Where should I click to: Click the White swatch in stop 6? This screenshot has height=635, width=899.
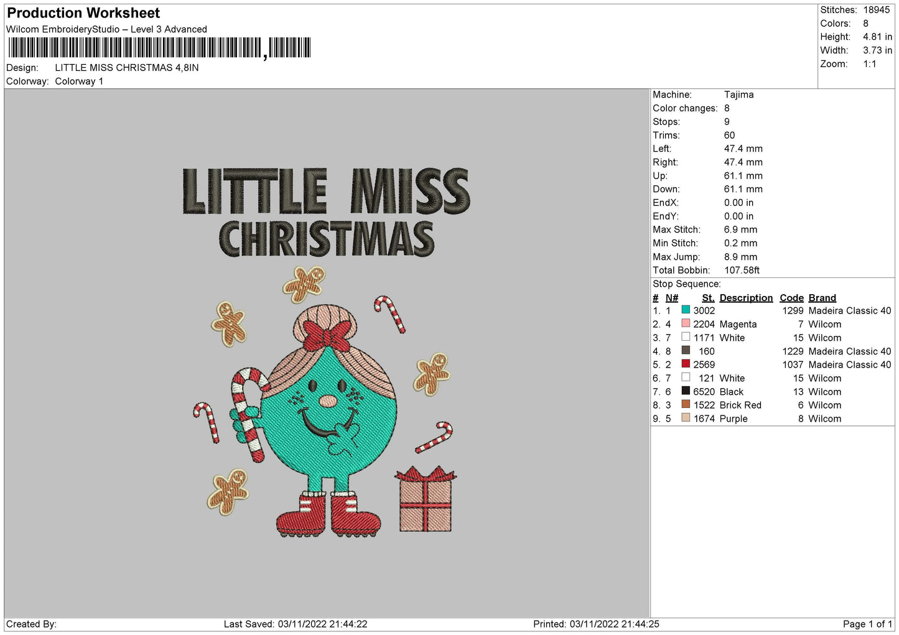[686, 378]
